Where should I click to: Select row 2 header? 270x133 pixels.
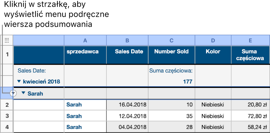point(7,105)
